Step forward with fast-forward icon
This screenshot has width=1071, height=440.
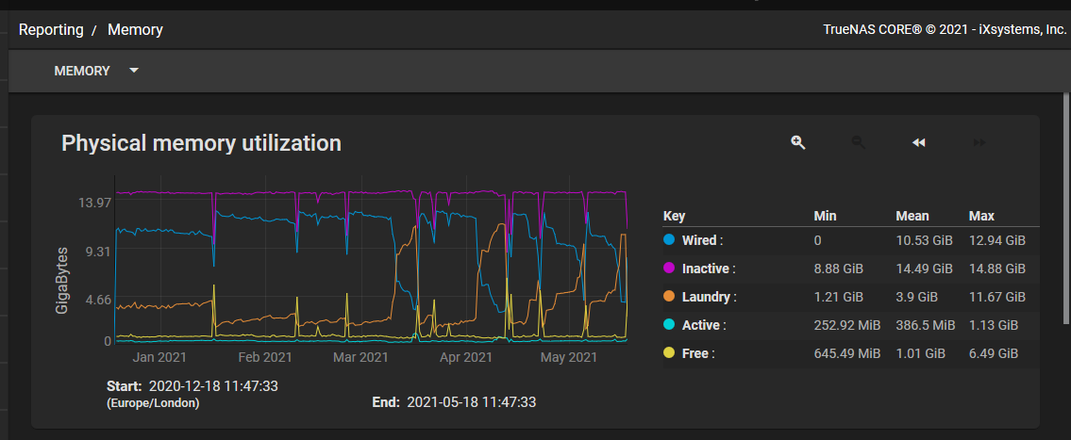pyautogui.click(x=979, y=142)
